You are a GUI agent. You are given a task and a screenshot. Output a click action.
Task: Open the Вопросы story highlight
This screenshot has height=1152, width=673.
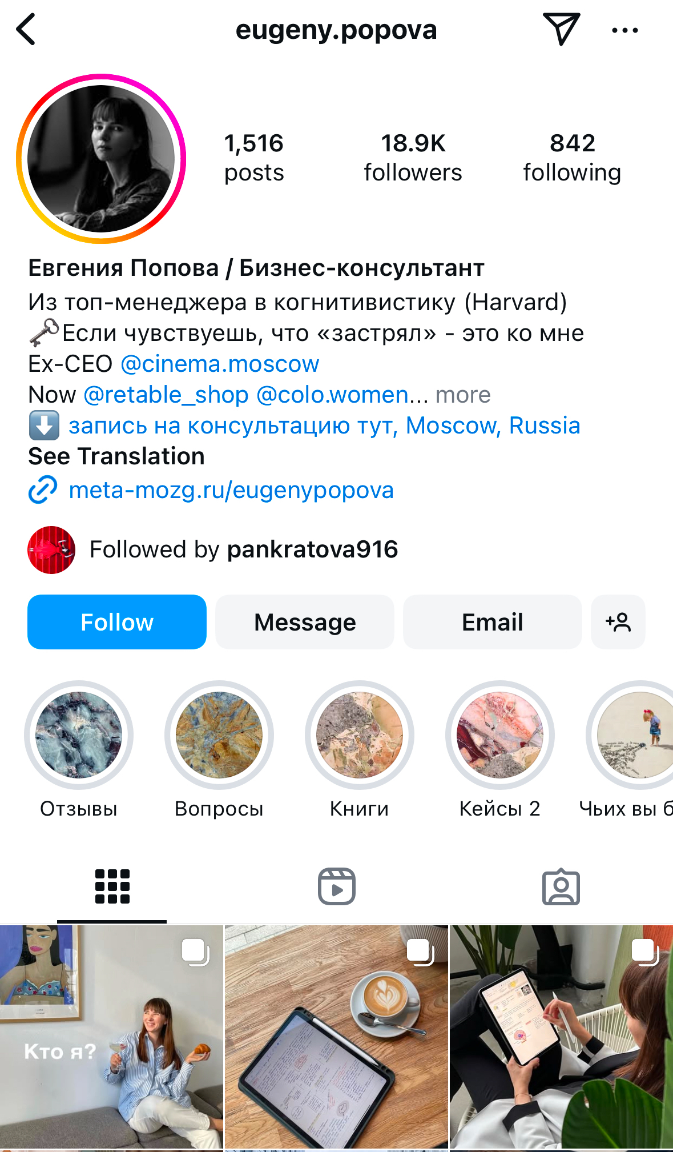point(219,735)
